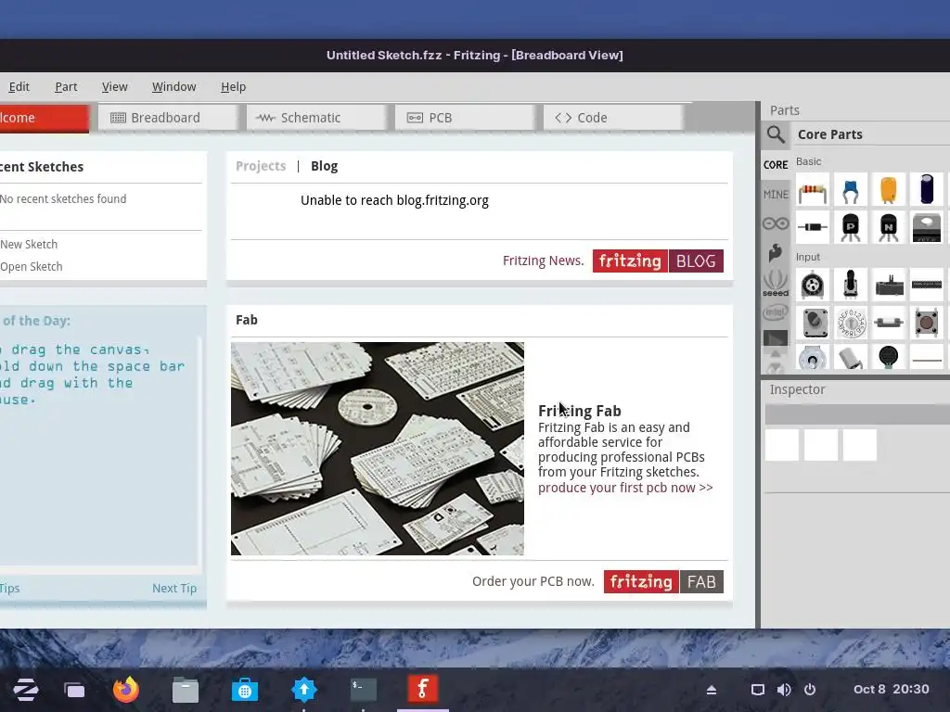This screenshot has height=712, width=950.
Task: Open the fritzing BLOG badge
Action: (658, 261)
